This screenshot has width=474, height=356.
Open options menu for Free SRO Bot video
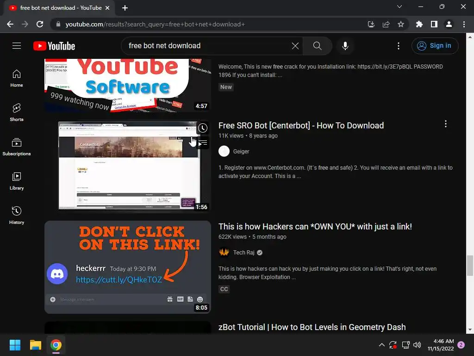446,124
